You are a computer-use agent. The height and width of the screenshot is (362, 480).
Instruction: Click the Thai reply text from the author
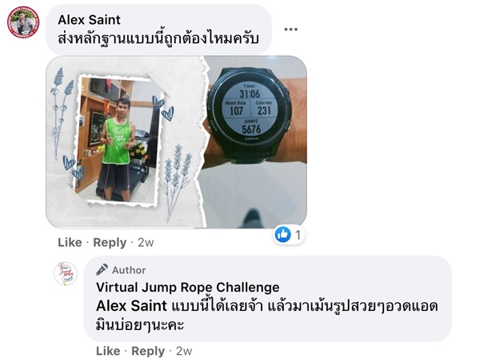266,315
